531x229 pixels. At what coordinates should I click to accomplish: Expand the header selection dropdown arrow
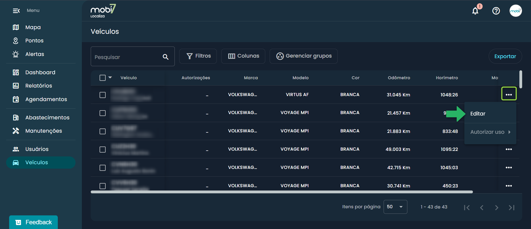(x=110, y=78)
